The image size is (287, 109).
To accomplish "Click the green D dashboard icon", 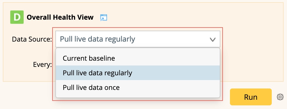I will pyautogui.click(x=17, y=17).
